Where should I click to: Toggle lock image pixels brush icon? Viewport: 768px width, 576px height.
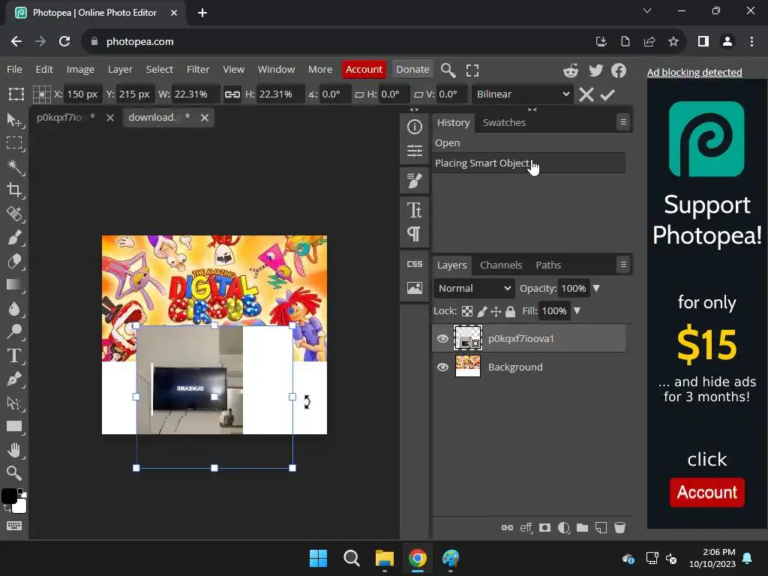482,311
